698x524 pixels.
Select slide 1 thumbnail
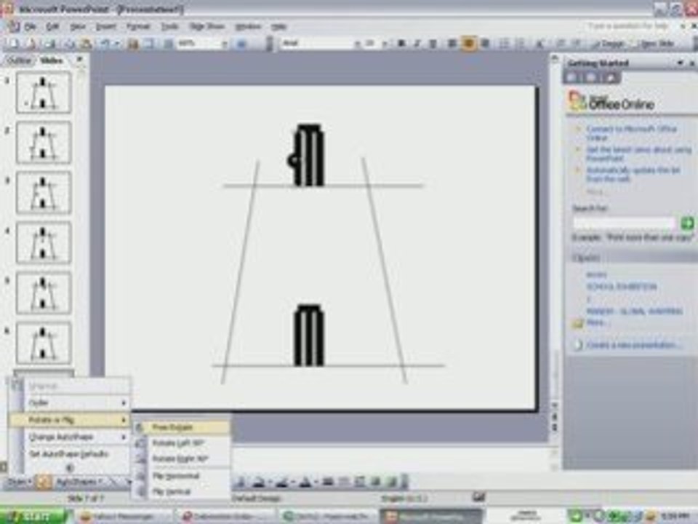point(43,92)
